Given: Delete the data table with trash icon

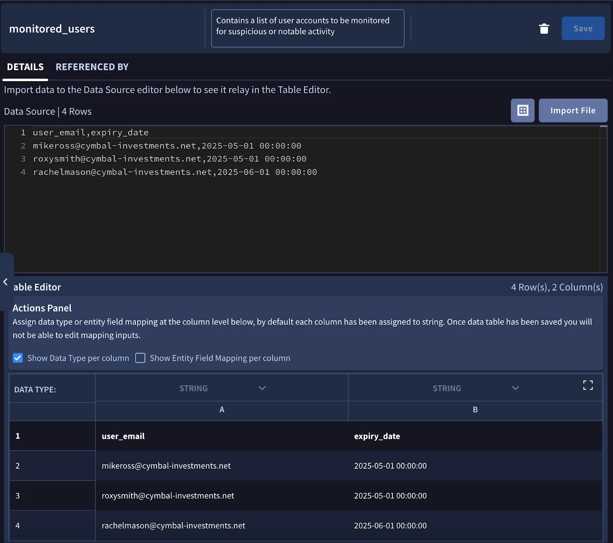Looking at the screenshot, I should tap(544, 29).
